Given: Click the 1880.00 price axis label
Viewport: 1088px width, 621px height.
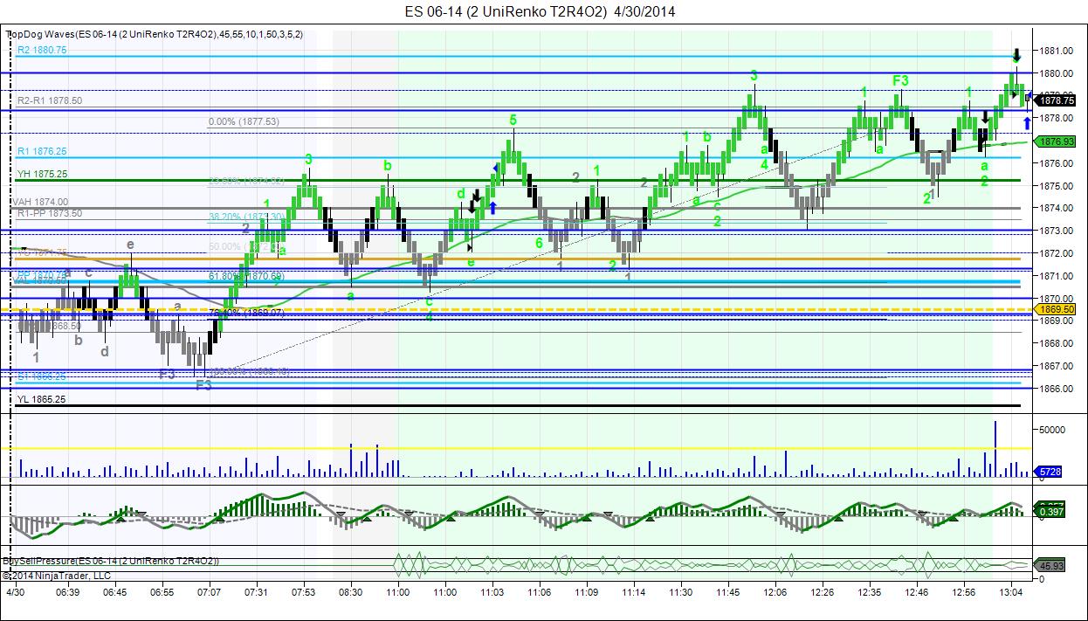Looking at the screenshot, I should (x=1057, y=72).
